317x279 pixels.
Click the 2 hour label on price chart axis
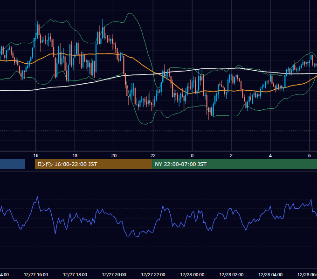click(231, 156)
